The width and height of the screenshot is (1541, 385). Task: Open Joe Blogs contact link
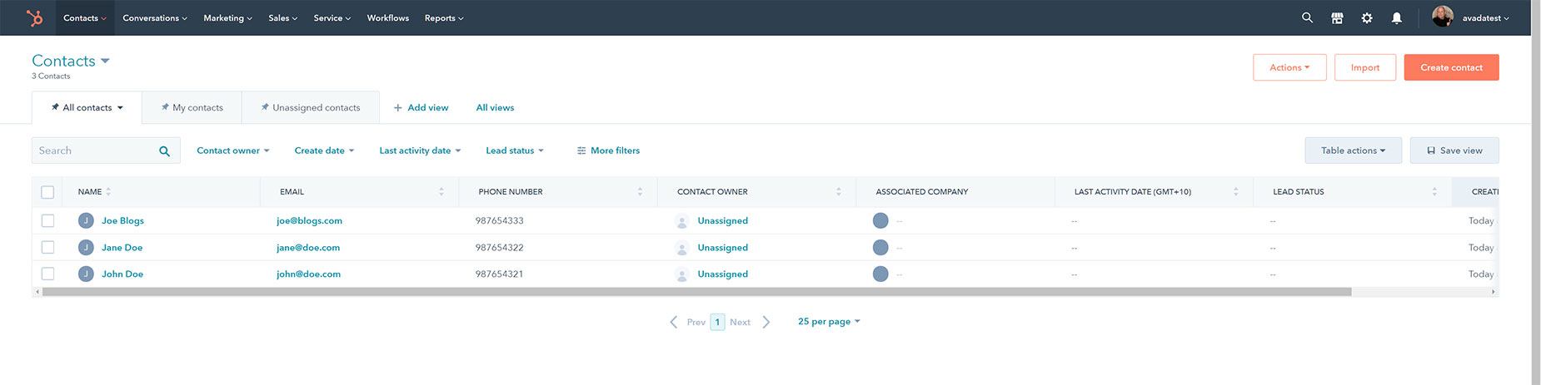pos(122,220)
